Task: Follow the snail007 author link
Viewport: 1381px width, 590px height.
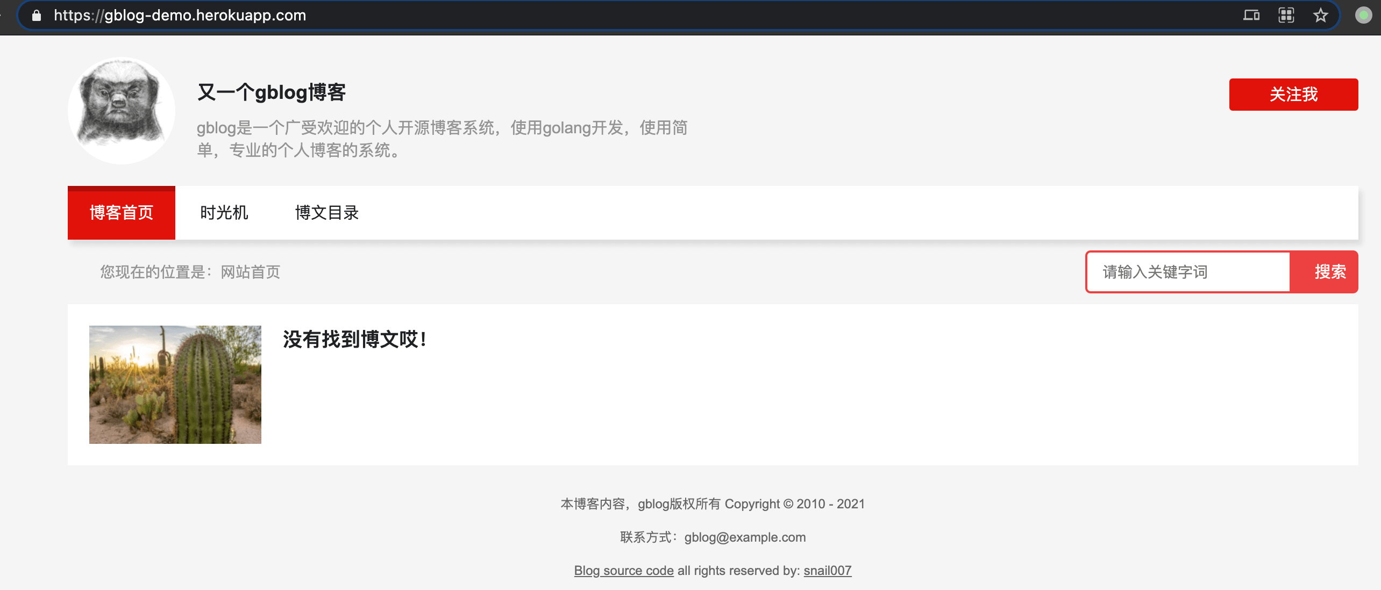Action: click(x=828, y=571)
